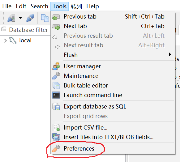Select the local connection in tree

(x=25, y=40)
